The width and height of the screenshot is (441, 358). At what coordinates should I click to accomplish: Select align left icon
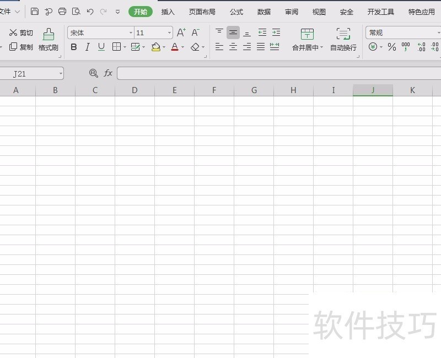click(x=219, y=47)
